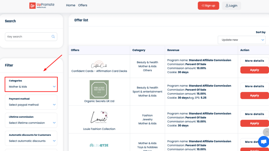
Task: Open the Automatic discounts for Customers dropdown
Action: coord(31,138)
